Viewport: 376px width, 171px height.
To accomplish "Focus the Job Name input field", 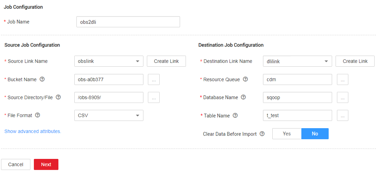I will 128,22.
